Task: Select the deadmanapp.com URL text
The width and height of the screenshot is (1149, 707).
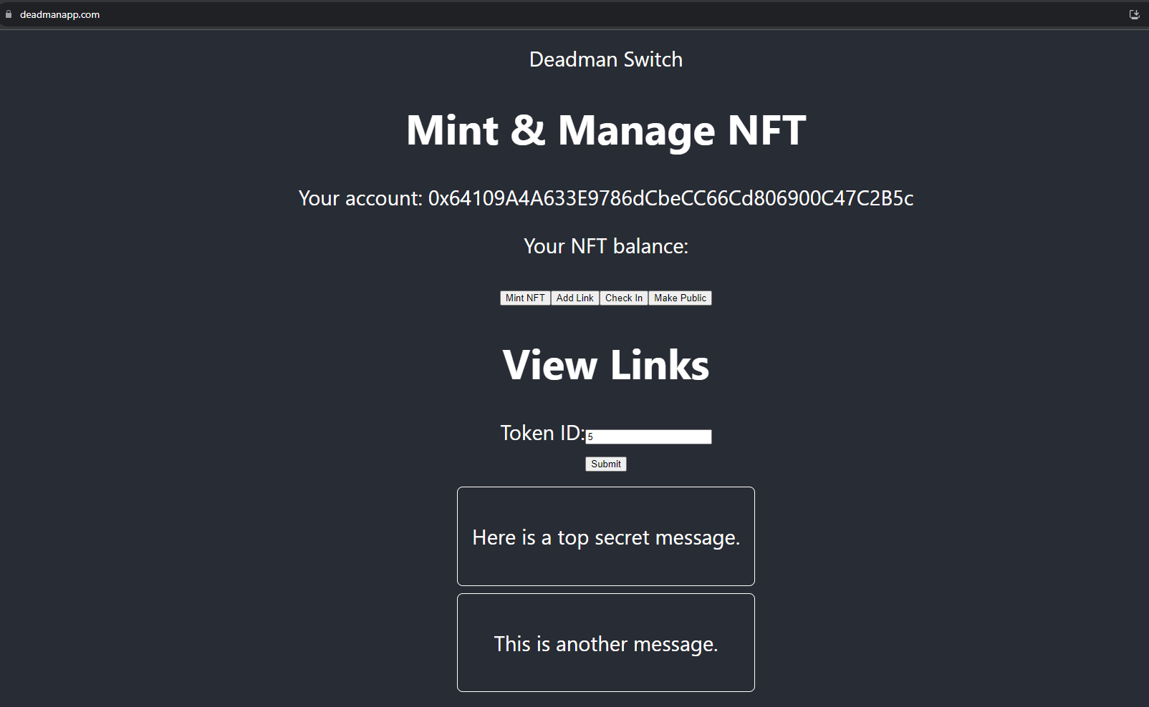Action: (59, 14)
